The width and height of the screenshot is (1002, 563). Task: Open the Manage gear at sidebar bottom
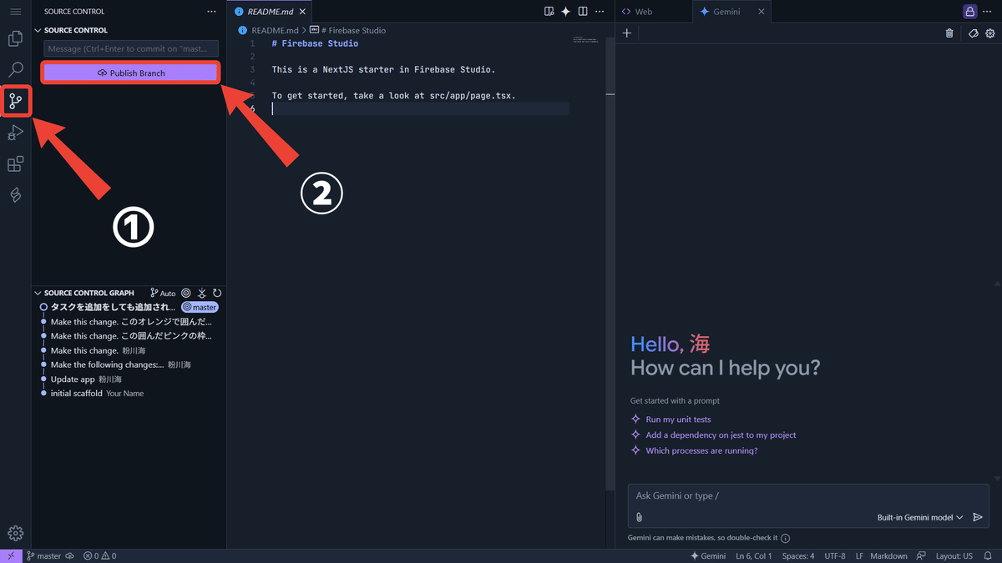point(15,534)
